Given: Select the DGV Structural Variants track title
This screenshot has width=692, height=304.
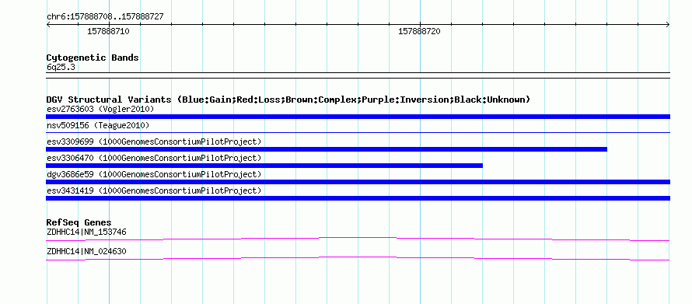Looking at the screenshot, I should (x=288, y=100).
